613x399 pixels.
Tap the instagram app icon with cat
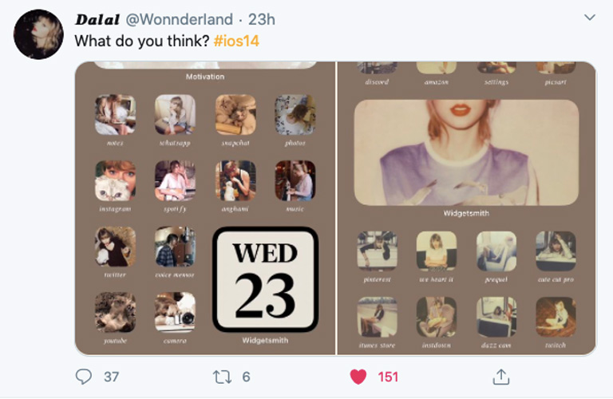pyautogui.click(x=115, y=181)
